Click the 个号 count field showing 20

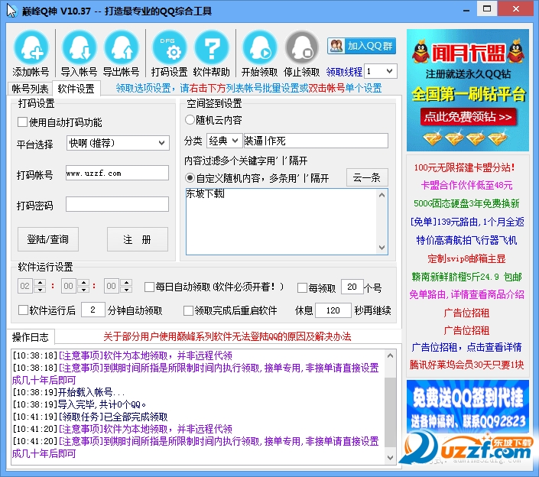pos(352,287)
